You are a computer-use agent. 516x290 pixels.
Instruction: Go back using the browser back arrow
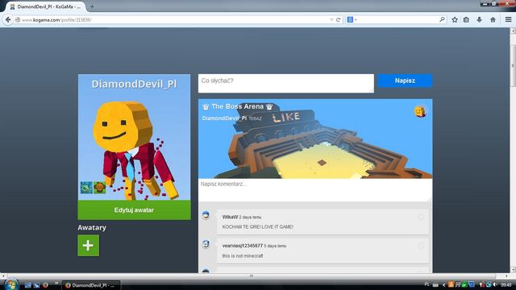point(8,19)
